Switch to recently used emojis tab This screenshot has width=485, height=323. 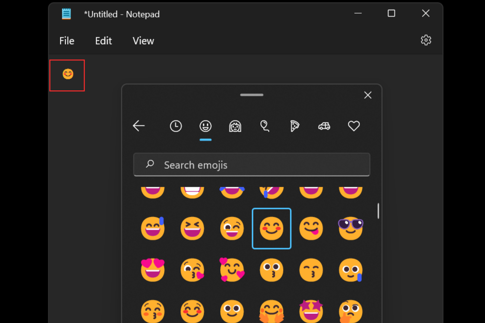pos(176,126)
